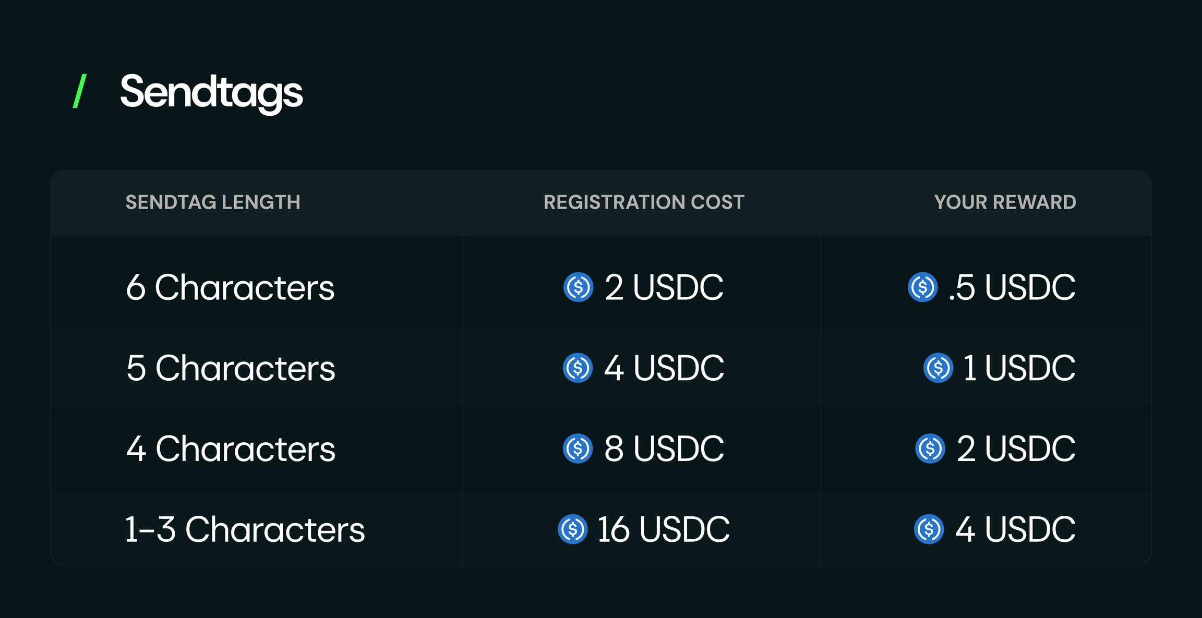Click the 16 USDC registration cost text

click(x=663, y=530)
